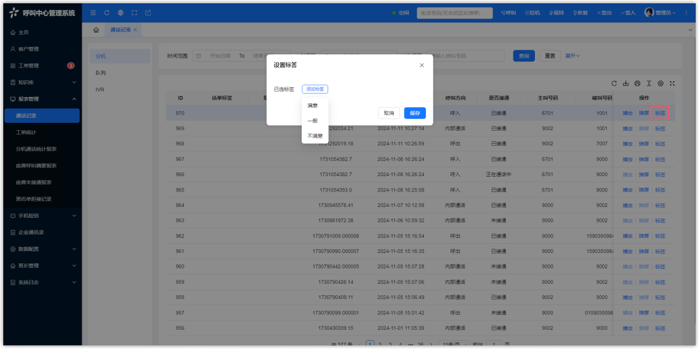Toggle fullscreen icon in top header
Viewport: 699px width, 349px height.
pyautogui.click(x=134, y=13)
